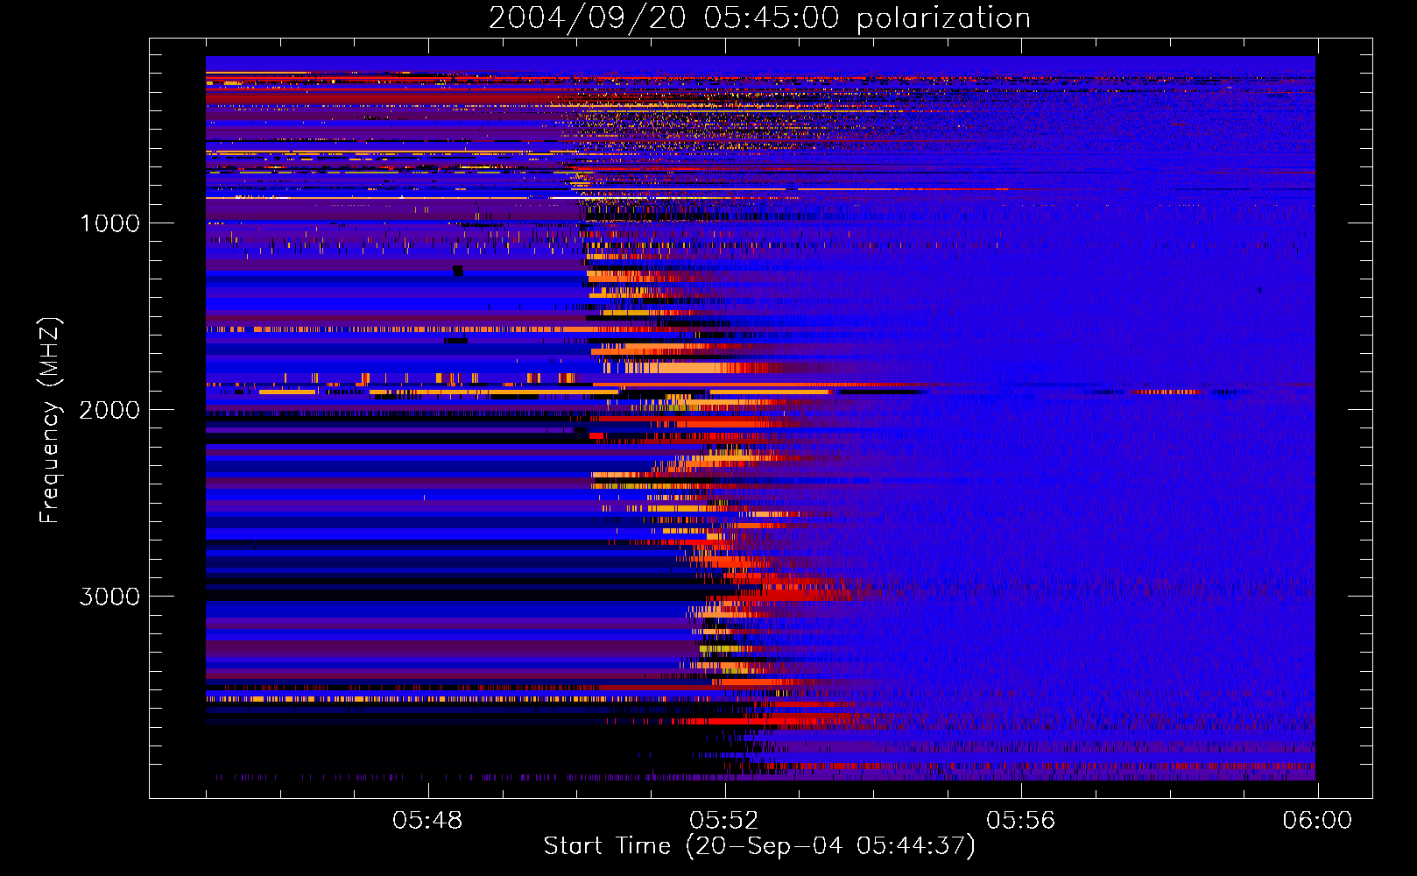
Task: Click the 05:56 time tick label
Action: [x=1021, y=821]
